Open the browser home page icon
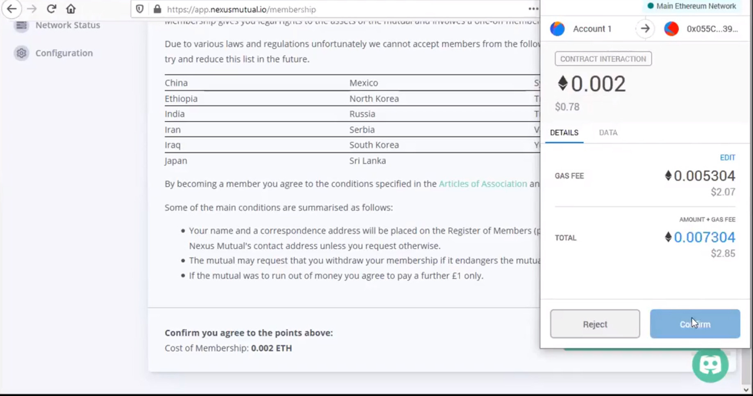The width and height of the screenshot is (753, 396). coord(71,9)
